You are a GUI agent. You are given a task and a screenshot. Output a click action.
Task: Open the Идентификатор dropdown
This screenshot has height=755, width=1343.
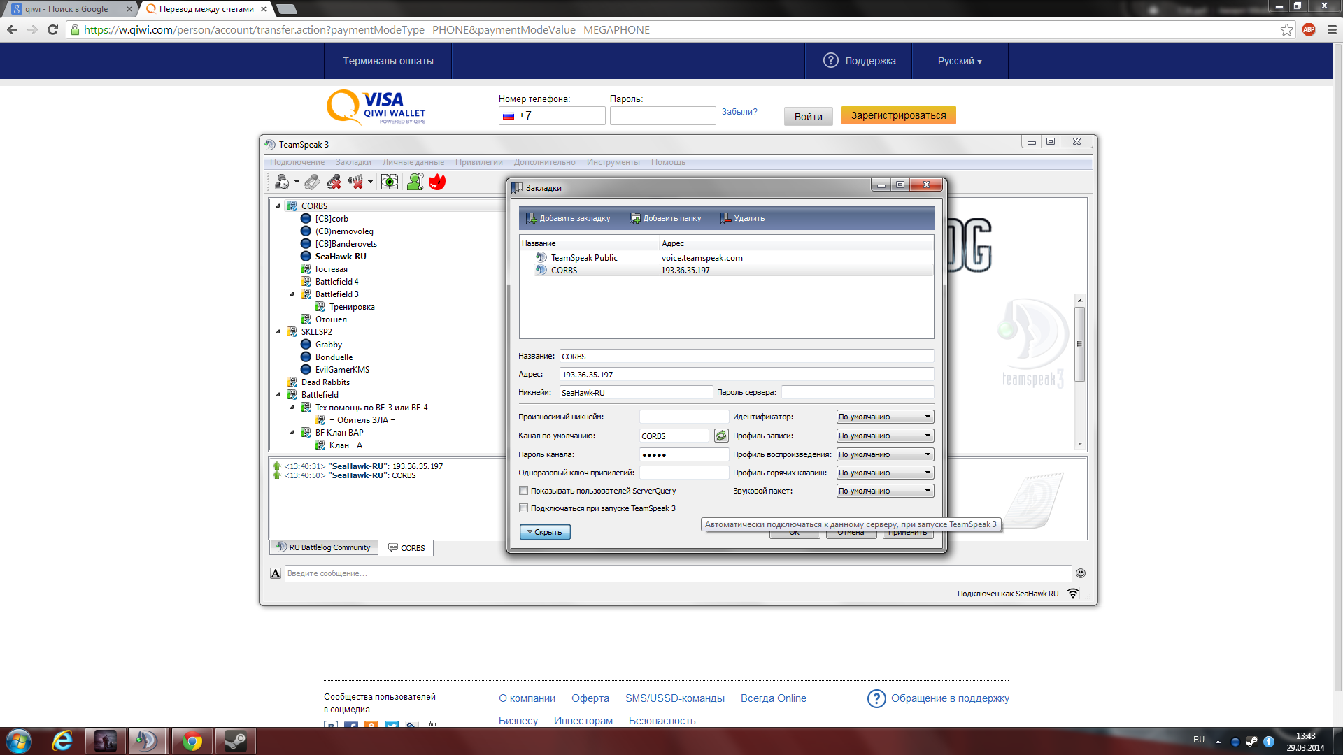tap(885, 417)
